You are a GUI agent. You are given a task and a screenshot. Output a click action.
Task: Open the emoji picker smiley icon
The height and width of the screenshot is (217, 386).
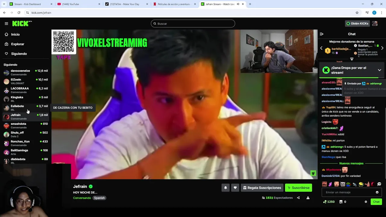[x=377, y=192]
